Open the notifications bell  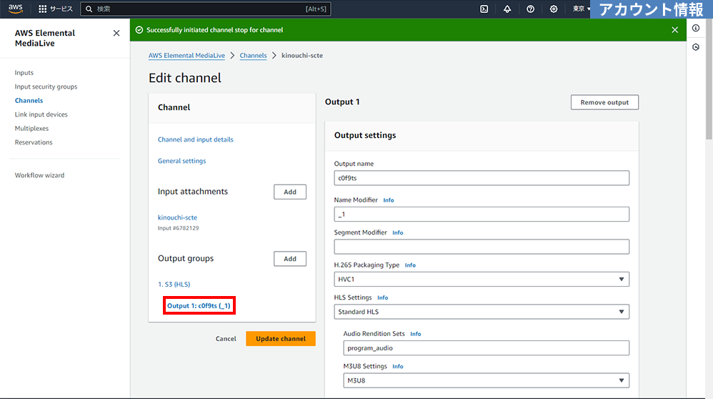pos(507,9)
